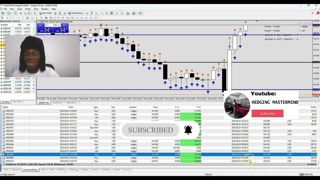
Task: Open a new chart from toolbar
Action: [x=2, y=13]
